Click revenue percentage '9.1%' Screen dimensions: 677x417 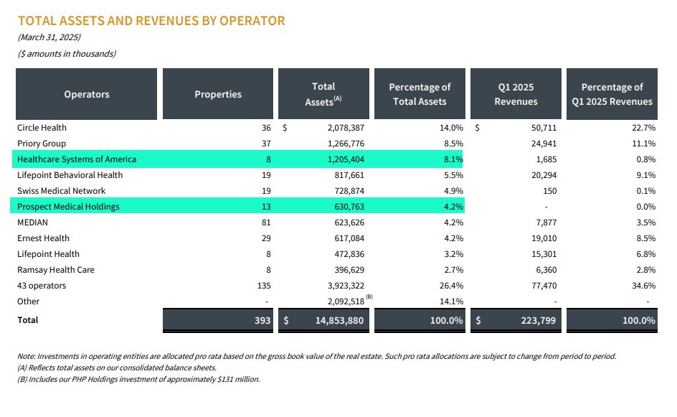(x=646, y=175)
